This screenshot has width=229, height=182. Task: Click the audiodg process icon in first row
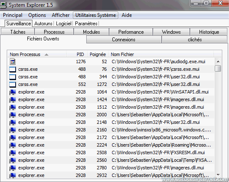pyautogui.click(x=13, y=62)
